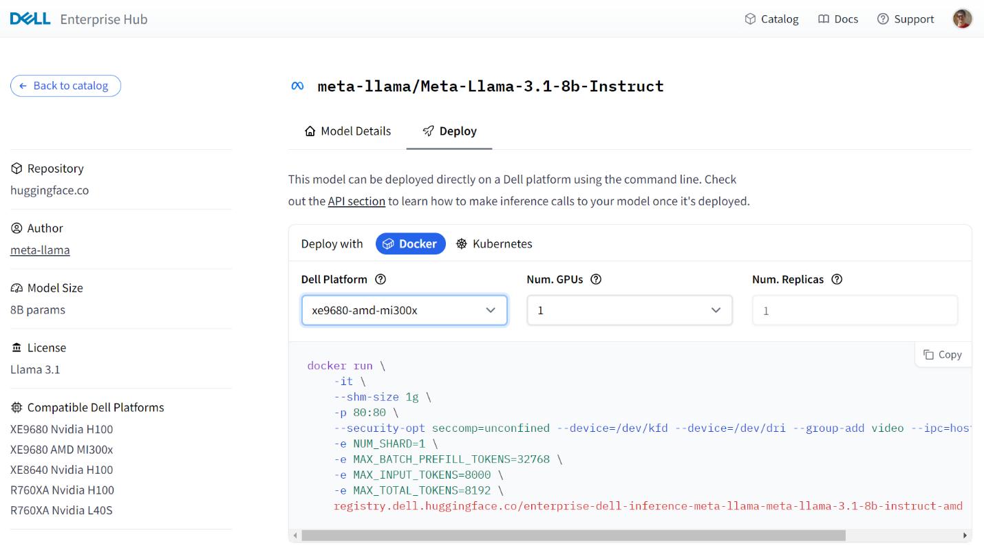This screenshot has height=557, width=984.
Task: Choose Kubernetes deployment option
Action: click(494, 243)
